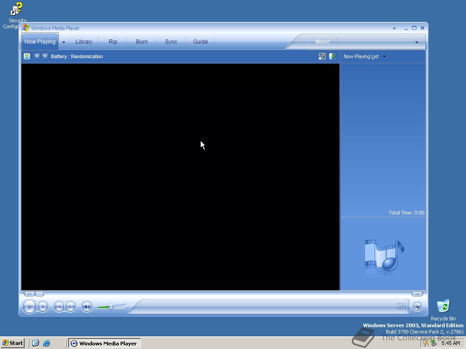Click the Battery : Randomization visualization name
This screenshot has width=466, height=349.
click(x=76, y=56)
